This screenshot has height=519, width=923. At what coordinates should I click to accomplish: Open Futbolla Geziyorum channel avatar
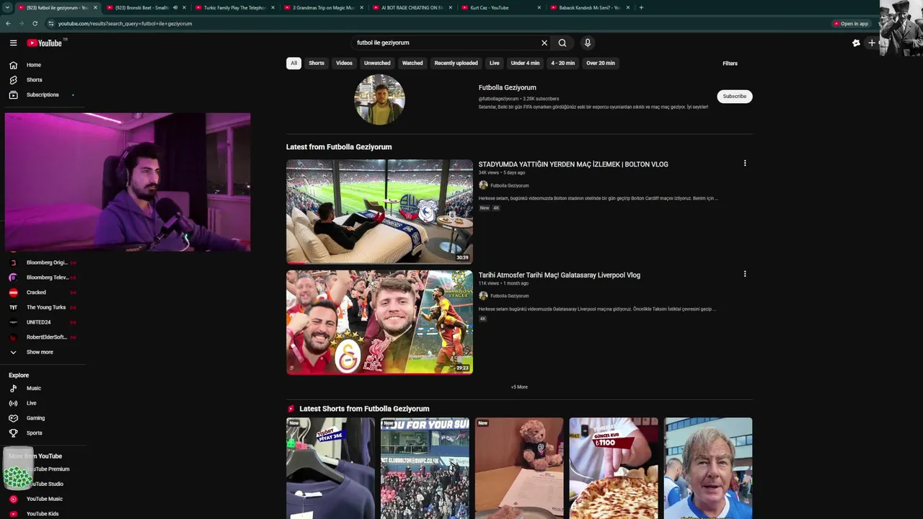[x=379, y=99]
